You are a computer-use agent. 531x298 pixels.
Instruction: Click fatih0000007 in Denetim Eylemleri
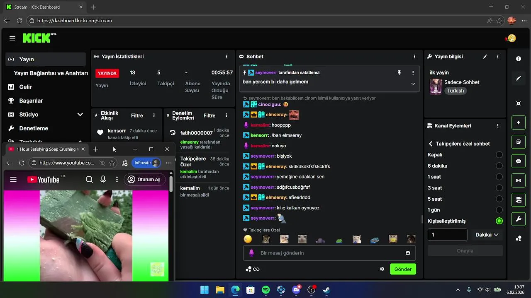coord(196,133)
